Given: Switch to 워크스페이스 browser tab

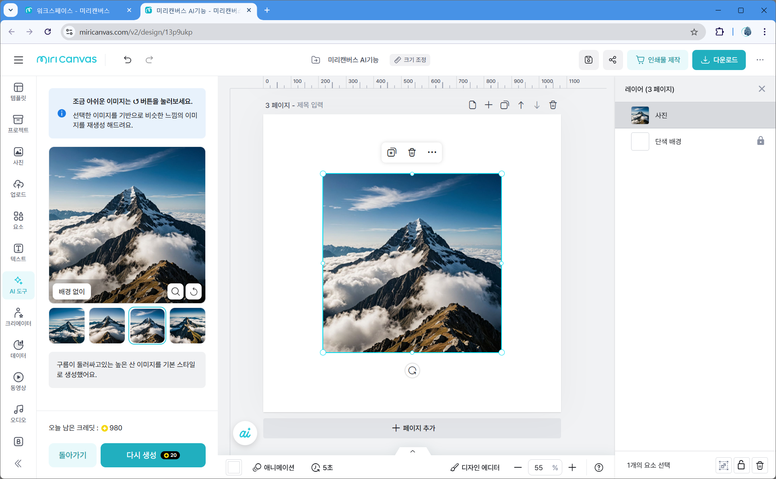Looking at the screenshot, I should 73,10.
